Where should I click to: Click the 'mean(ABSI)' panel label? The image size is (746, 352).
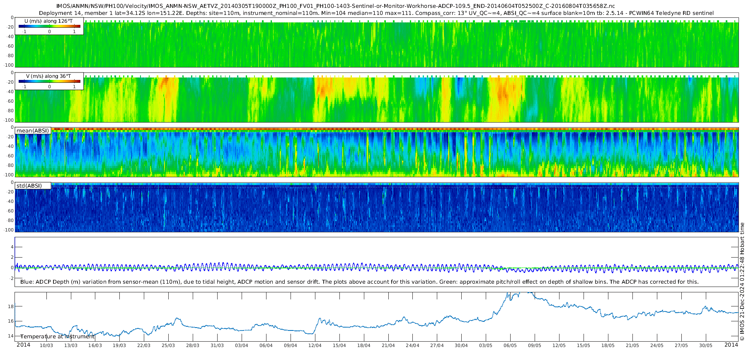[33, 130]
